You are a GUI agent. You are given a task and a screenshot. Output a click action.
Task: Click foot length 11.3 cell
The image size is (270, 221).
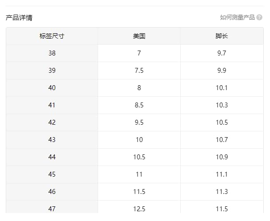[222, 192]
